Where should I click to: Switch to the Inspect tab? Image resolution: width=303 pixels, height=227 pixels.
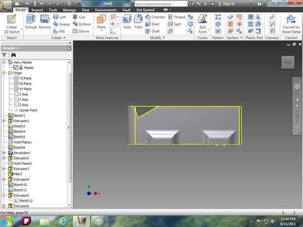tap(37, 10)
